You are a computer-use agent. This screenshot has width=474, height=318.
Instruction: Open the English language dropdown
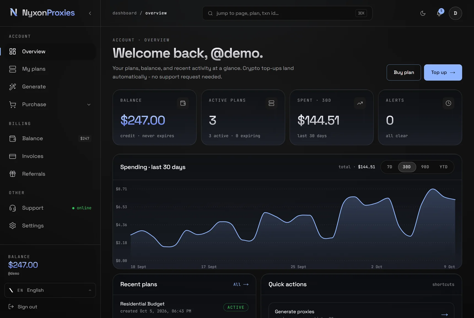50,290
